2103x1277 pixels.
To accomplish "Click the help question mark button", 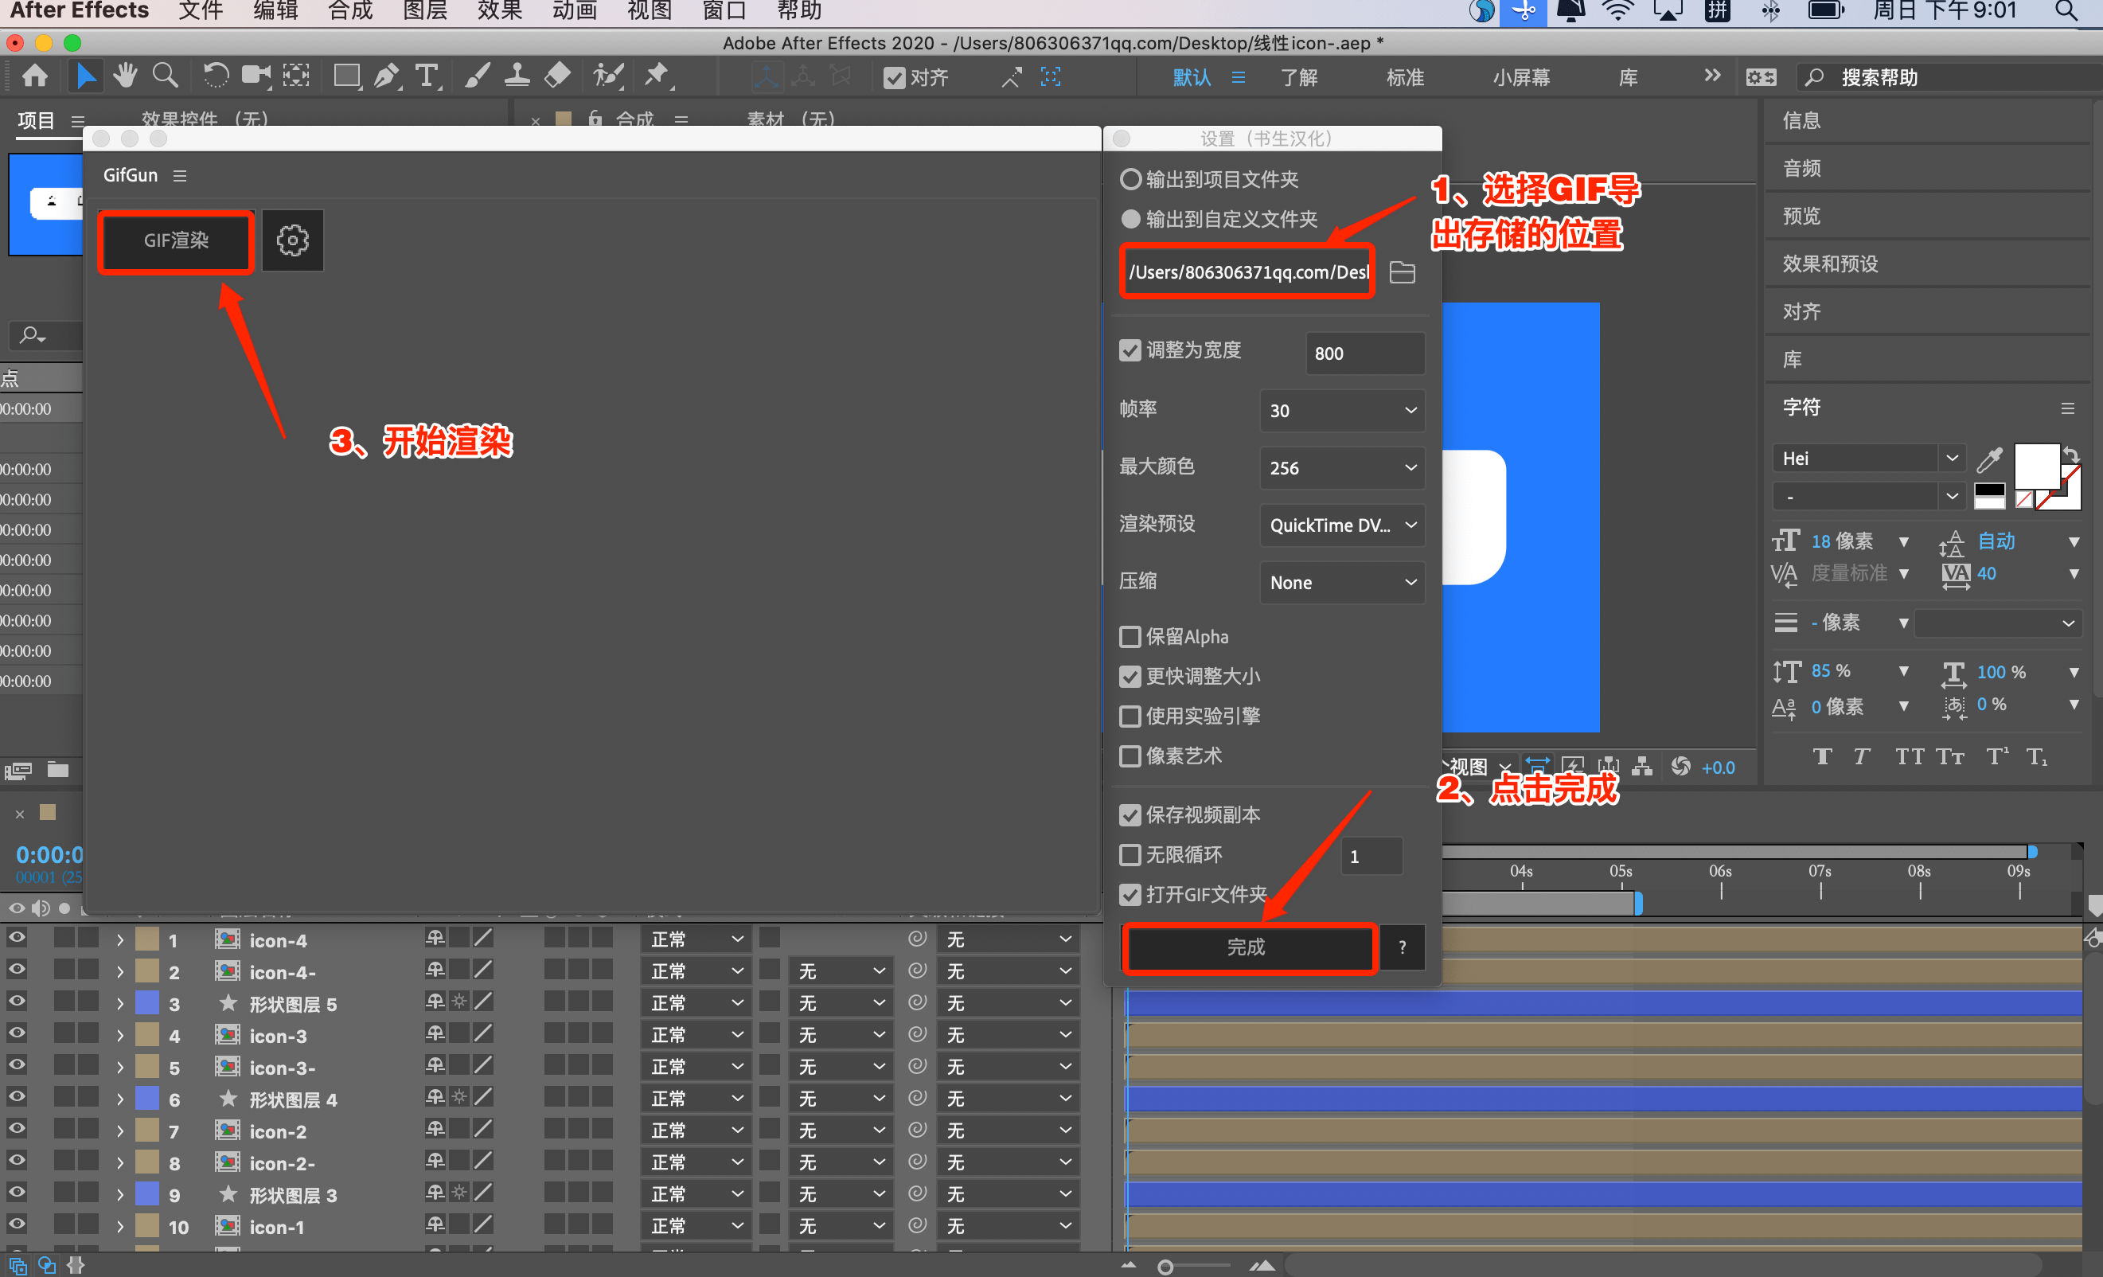I will [x=1403, y=947].
